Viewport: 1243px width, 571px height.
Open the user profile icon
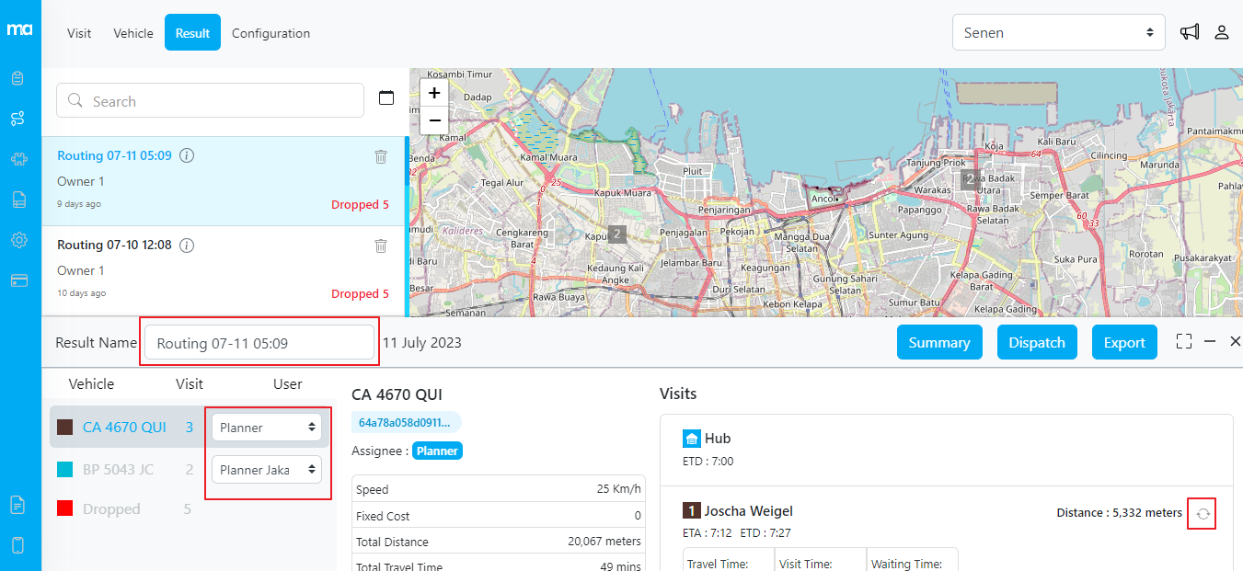point(1222,32)
